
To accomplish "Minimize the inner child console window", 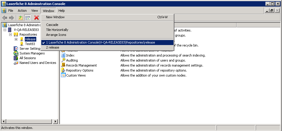I will click(267, 11).
